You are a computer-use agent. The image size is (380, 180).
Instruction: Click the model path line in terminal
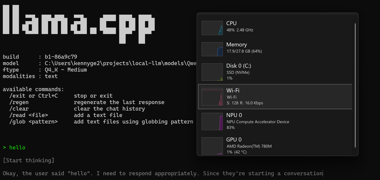pyautogui.click(x=100, y=63)
